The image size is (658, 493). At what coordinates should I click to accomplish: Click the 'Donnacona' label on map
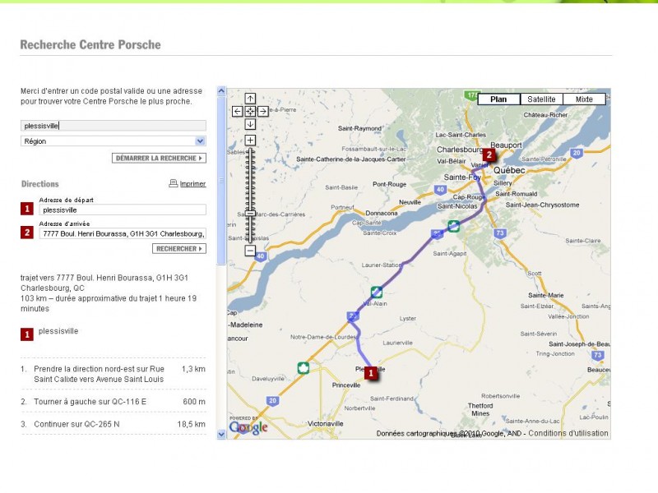(x=382, y=213)
